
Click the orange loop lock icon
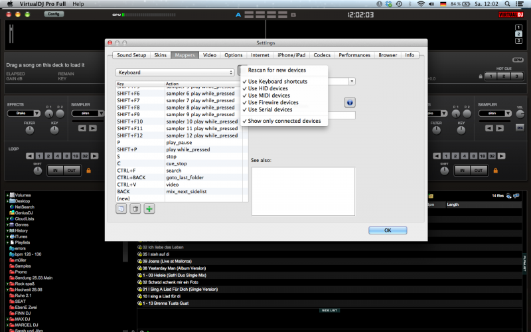tap(89, 171)
